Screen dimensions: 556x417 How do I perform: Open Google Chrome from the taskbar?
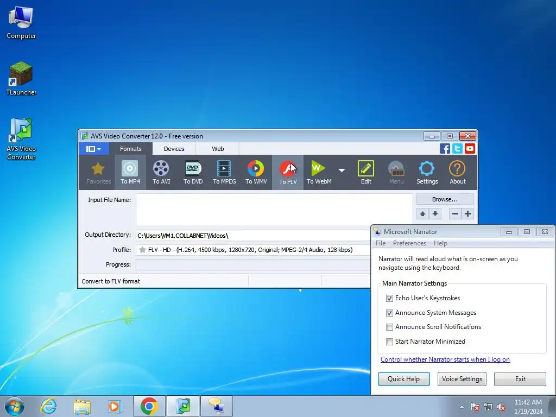click(x=149, y=406)
